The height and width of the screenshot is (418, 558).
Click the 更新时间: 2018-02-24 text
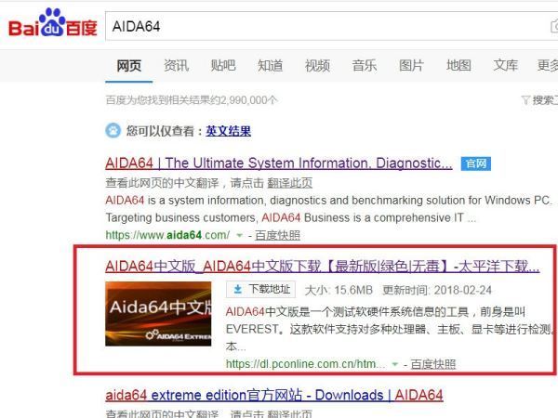pos(437,290)
